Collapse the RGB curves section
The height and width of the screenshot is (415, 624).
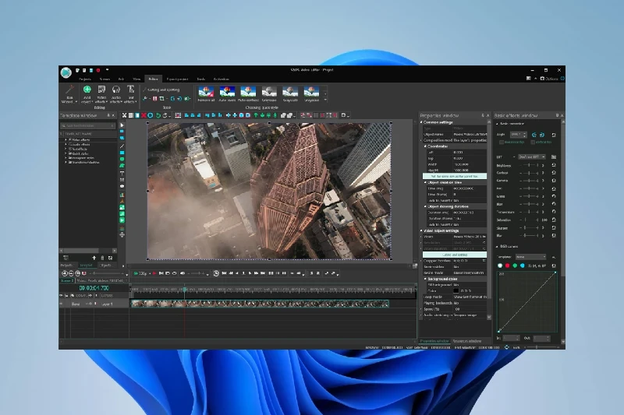coord(497,247)
